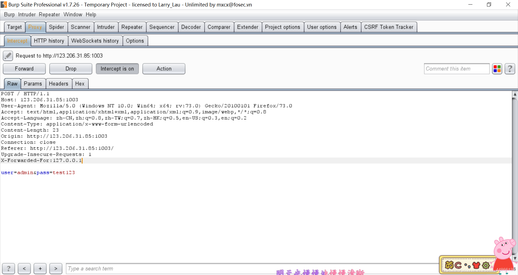This screenshot has height=275, width=518.
Task: Switch to the Headers view tab
Action: click(59, 84)
